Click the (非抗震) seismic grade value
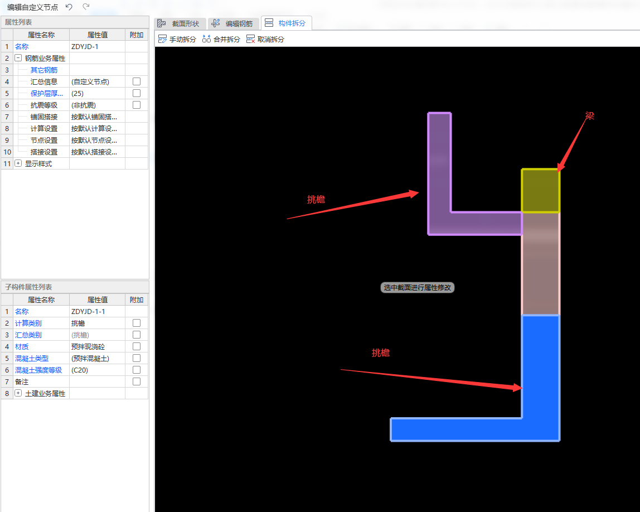640x512 pixels. (97, 105)
